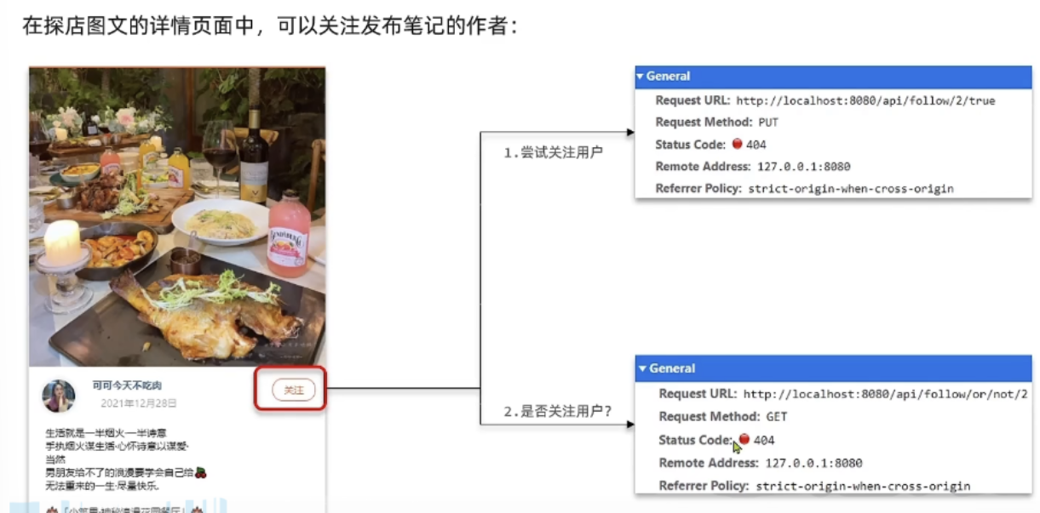
Task: Collapse the top General section triangle
Action: (641, 77)
